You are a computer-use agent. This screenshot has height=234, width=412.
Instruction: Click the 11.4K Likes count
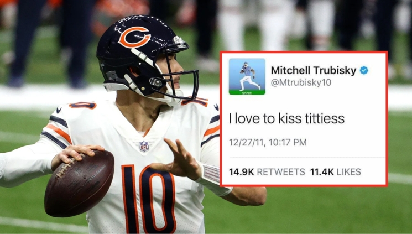tap(336, 172)
